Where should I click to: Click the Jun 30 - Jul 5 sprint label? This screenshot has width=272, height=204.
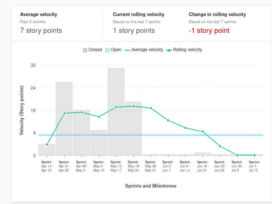(237, 166)
